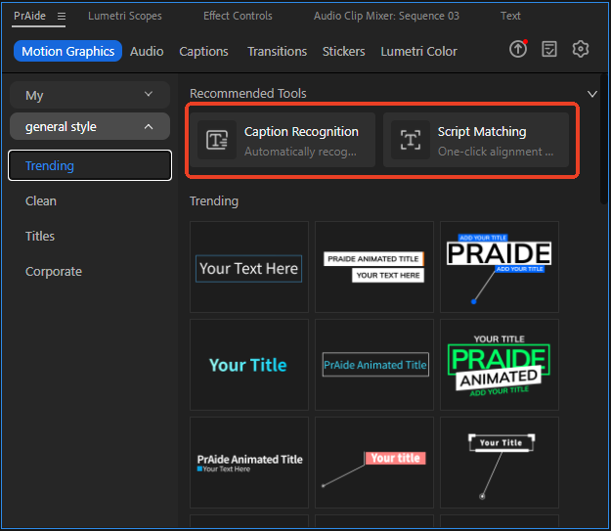
Task: Click the Motion Graphics button
Action: 68,51
